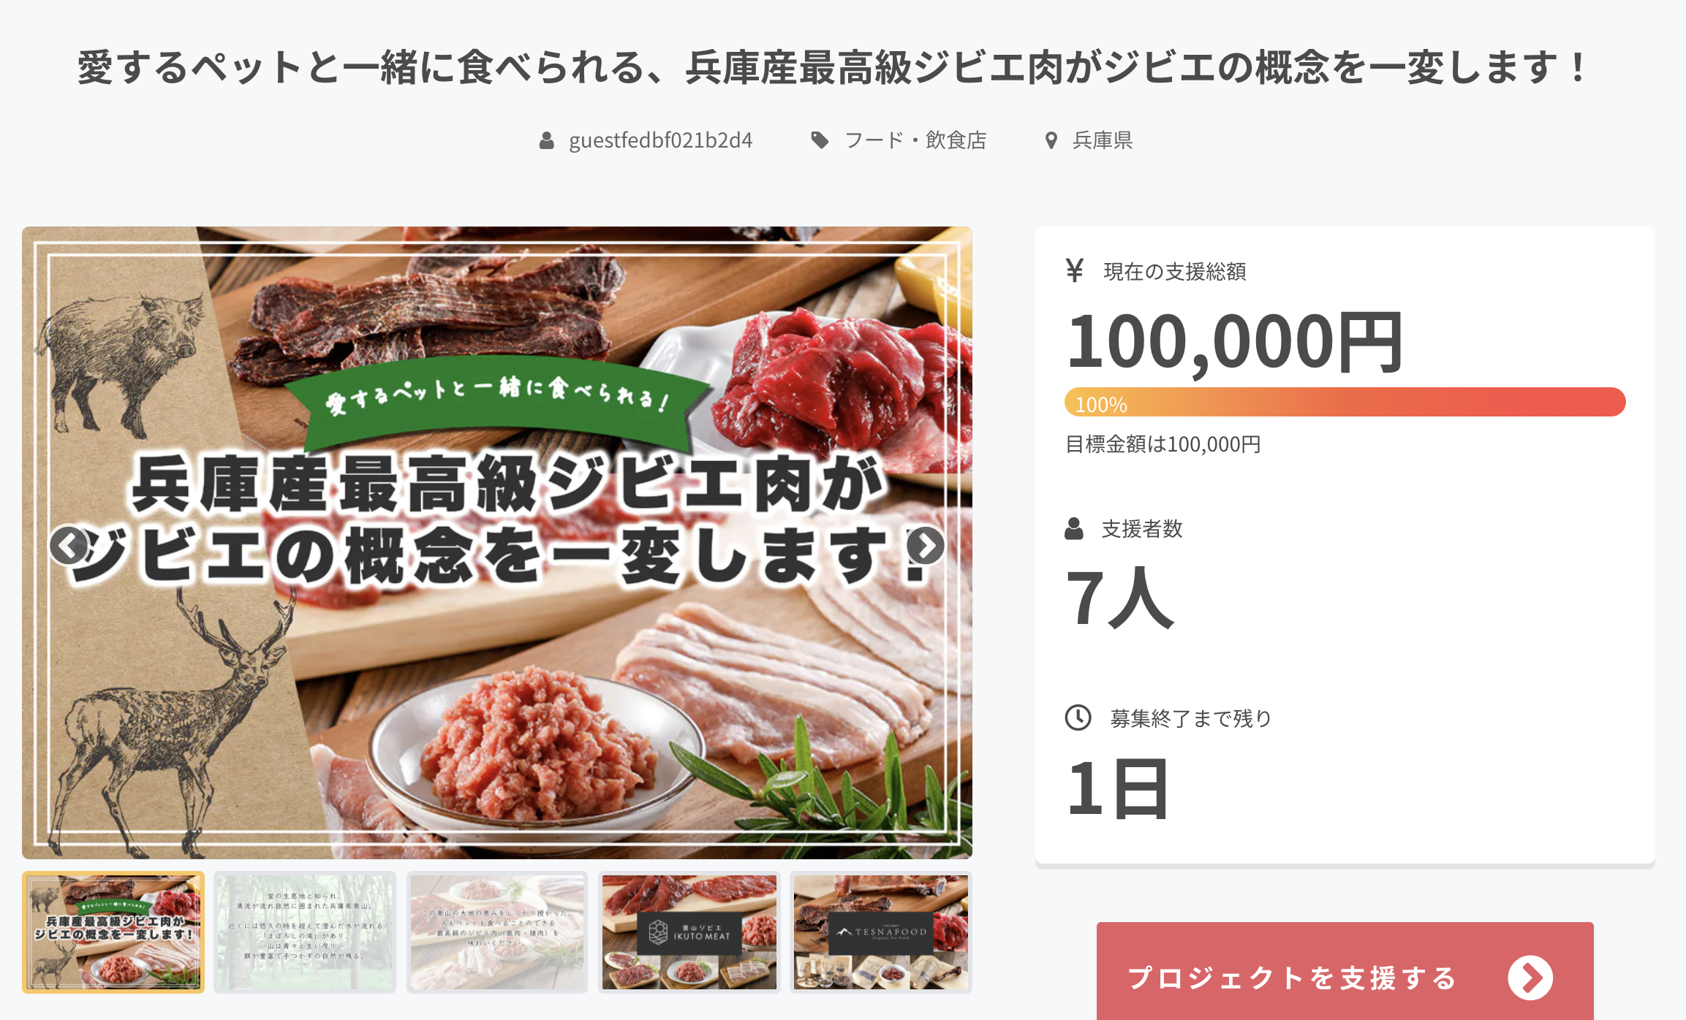
Task: Select the IKUTO MEAT thumbnail
Action: tap(689, 932)
